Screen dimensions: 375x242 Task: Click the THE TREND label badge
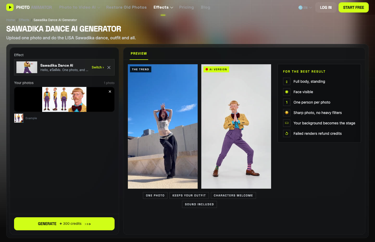pos(141,69)
